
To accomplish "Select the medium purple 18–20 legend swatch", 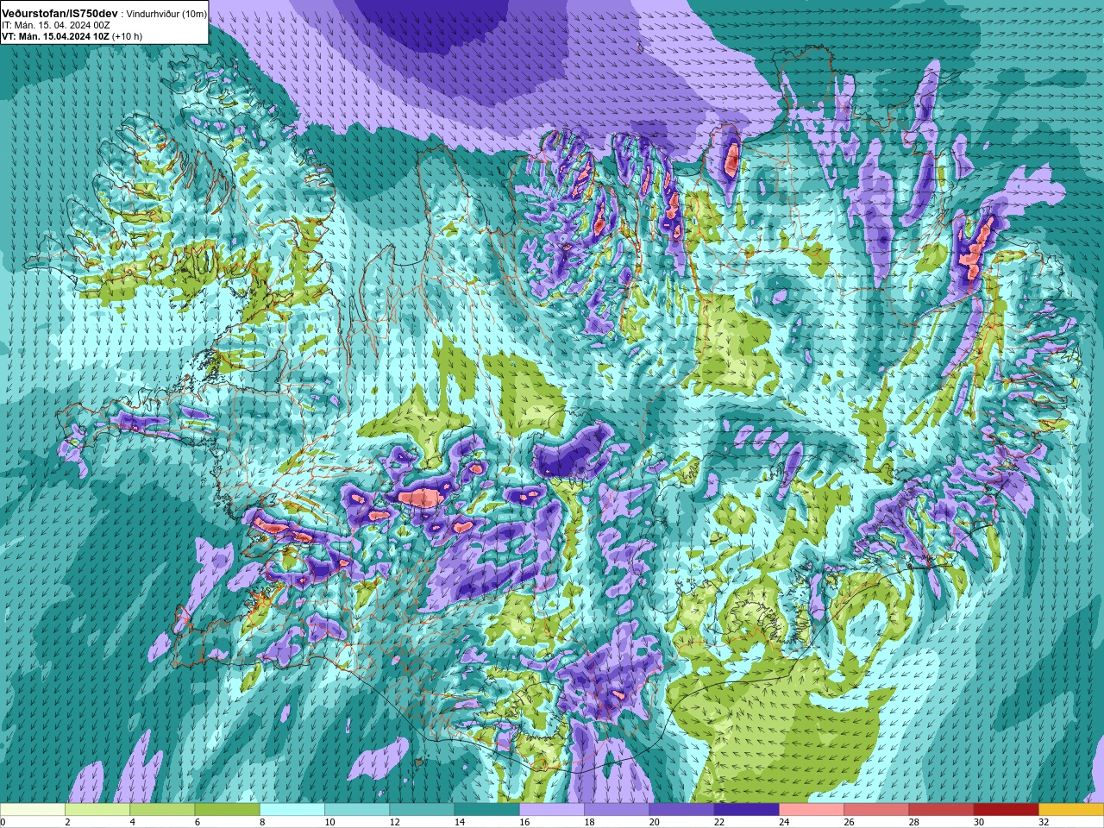I will [x=617, y=810].
